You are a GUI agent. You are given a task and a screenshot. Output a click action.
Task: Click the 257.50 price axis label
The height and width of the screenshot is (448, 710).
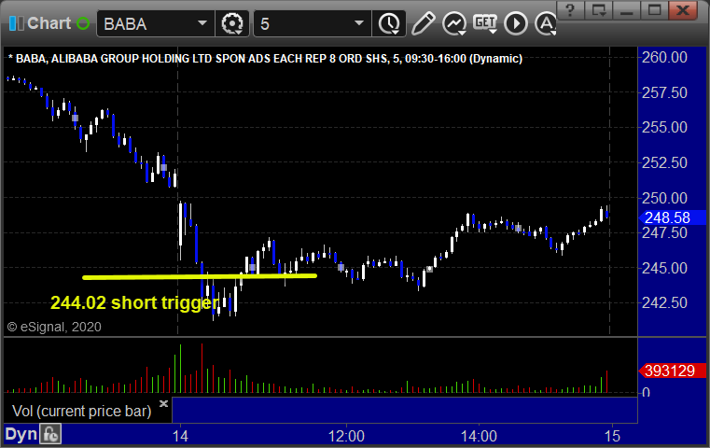point(664,92)
